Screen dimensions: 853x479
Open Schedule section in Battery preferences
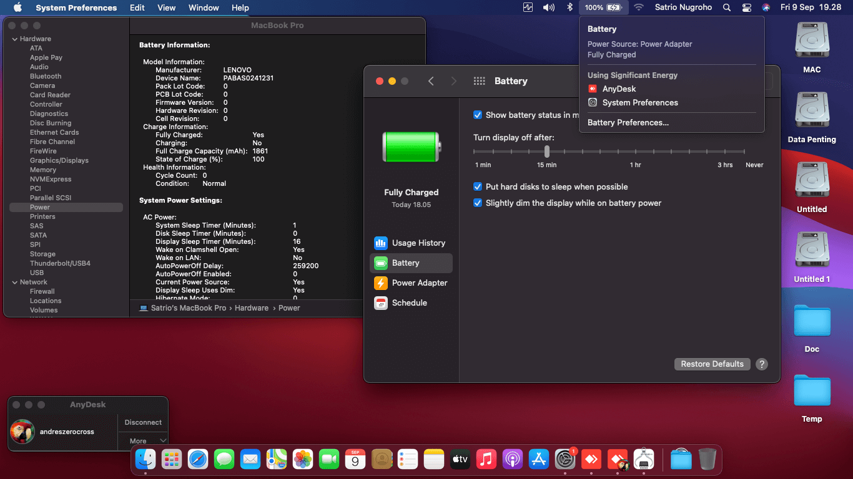(x=411, y=303)
